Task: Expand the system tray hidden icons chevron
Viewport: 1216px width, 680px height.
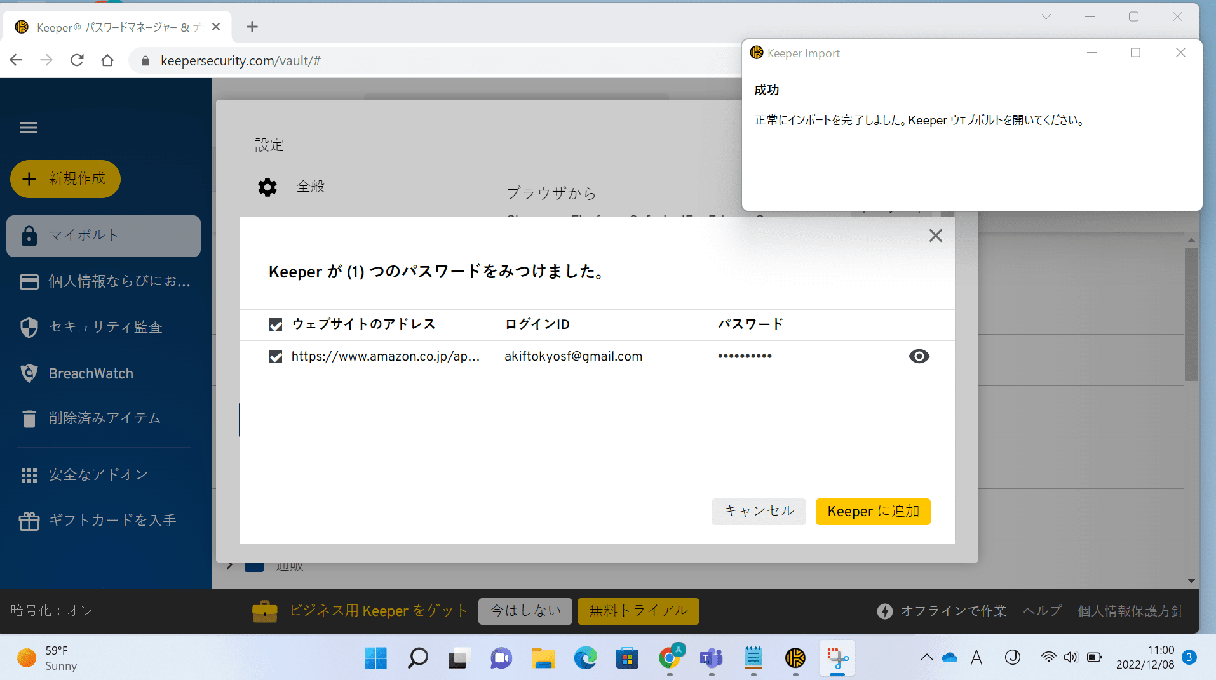Action: [926, 658]
